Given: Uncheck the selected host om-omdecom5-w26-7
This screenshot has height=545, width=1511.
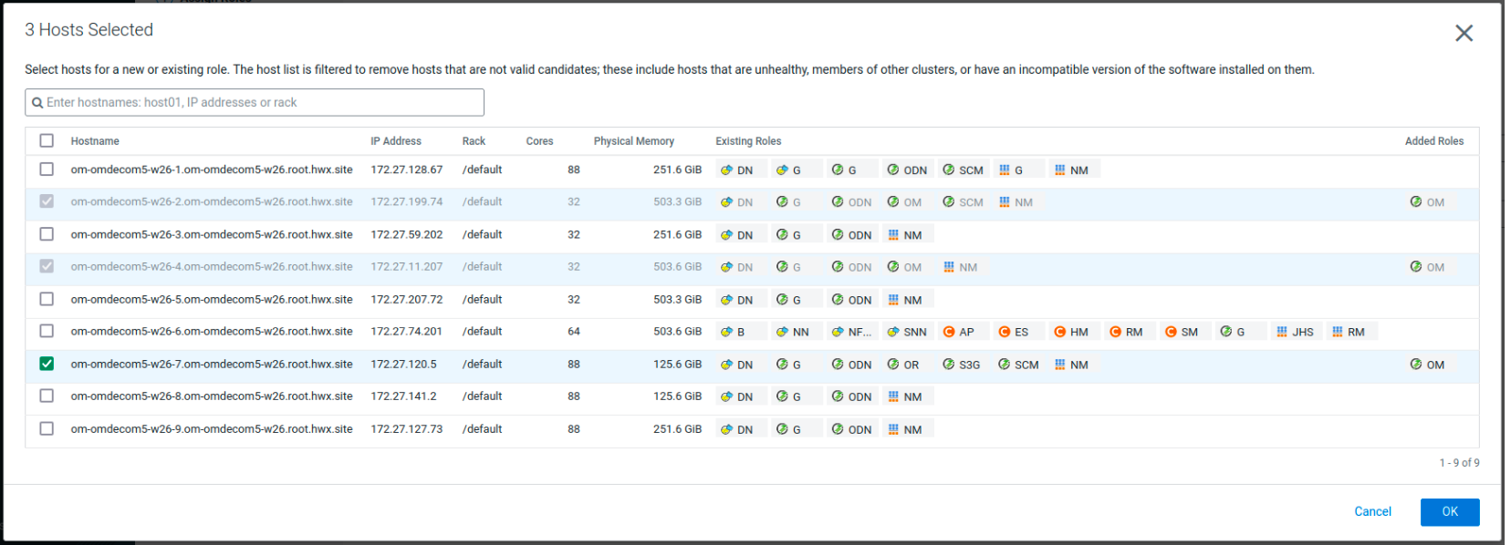Looking at the screenshot, I should (47, 364).
